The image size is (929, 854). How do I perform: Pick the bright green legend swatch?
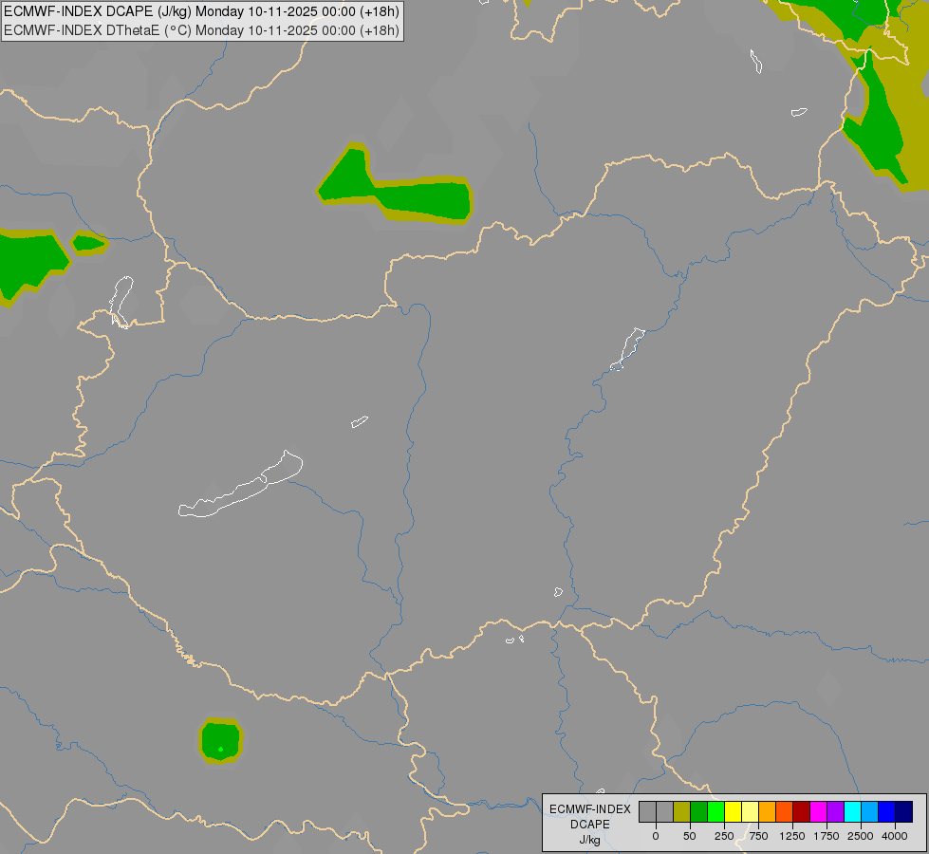[715, 811]
